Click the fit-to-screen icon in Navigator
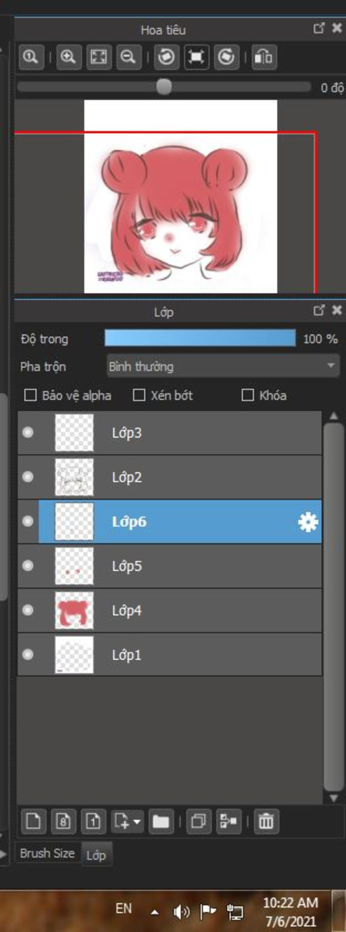Screen dimensions: 346x932 tap(99, 57)
